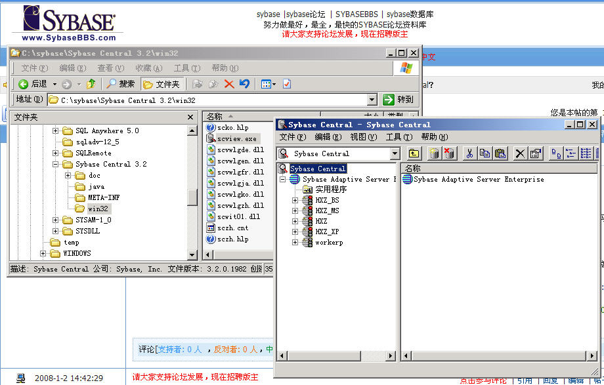Click the Up folder icon in Explorer toolbar
The width and height of the screenshot is (604, 385).
(91, 84)
